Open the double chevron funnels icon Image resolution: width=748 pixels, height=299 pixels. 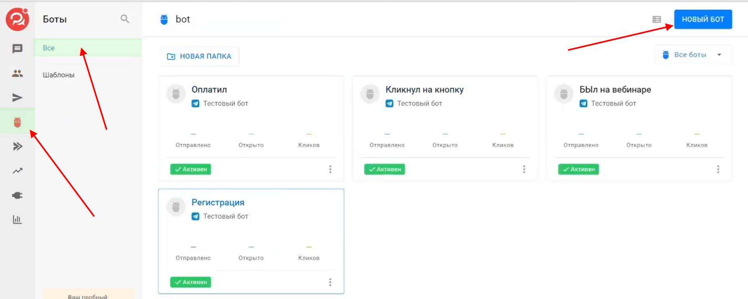[17, 146]
